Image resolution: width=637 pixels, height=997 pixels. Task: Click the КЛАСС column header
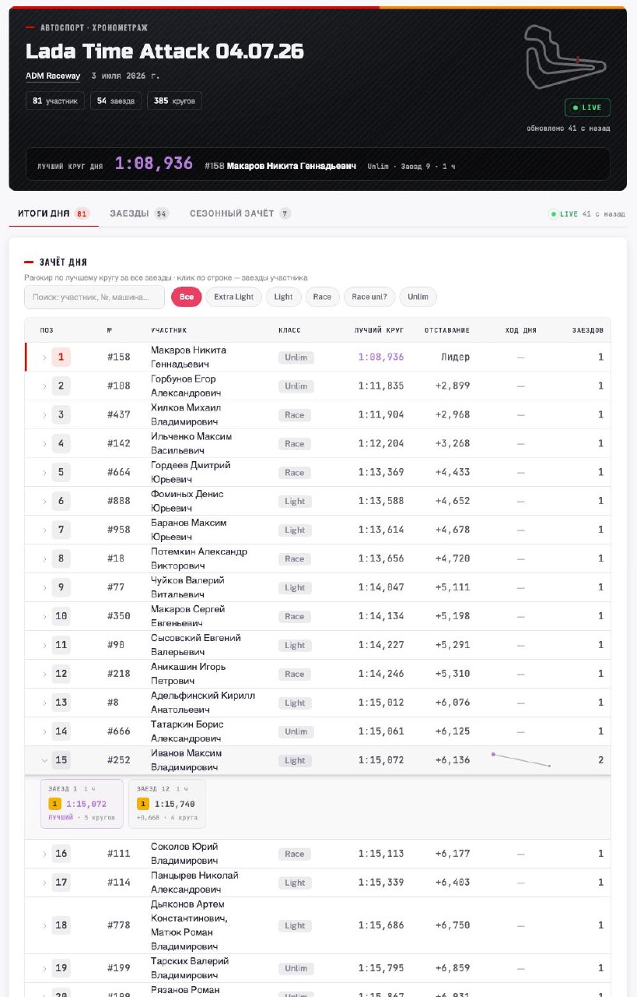point(289,330)
